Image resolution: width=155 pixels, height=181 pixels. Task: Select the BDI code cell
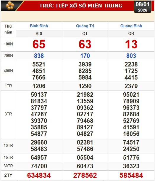coord(39,34)
